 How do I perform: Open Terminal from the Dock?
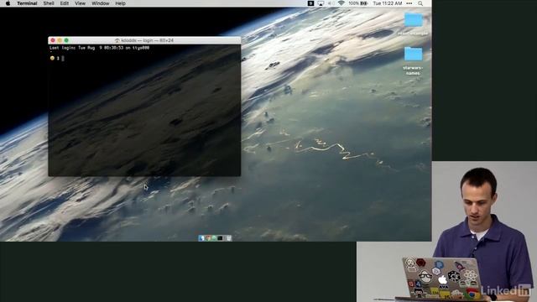click(220, 238)
